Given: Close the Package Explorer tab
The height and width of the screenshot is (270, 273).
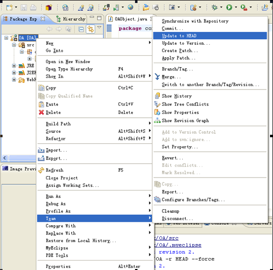Looking at the screenshot, I should pos(43,19).
